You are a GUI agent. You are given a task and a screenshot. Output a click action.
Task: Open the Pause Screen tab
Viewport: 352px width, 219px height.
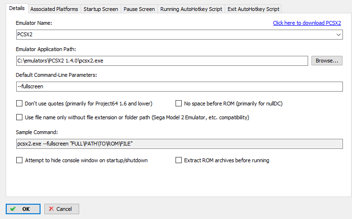(x=139, y=9)
